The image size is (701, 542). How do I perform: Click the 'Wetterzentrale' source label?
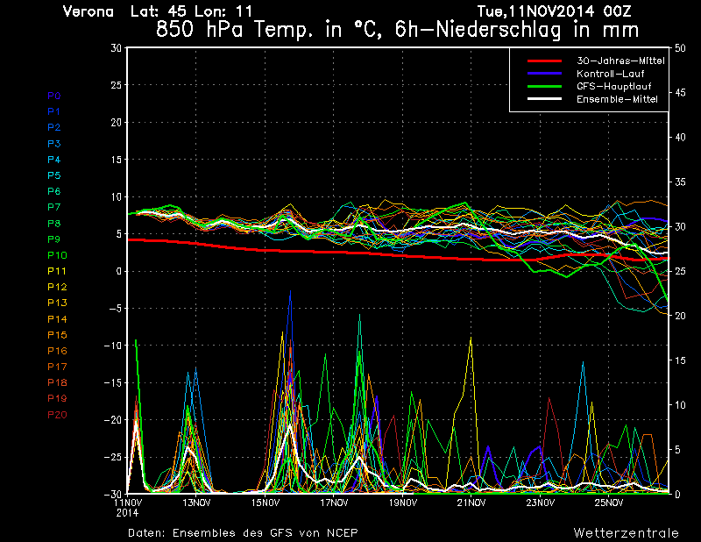627,533
